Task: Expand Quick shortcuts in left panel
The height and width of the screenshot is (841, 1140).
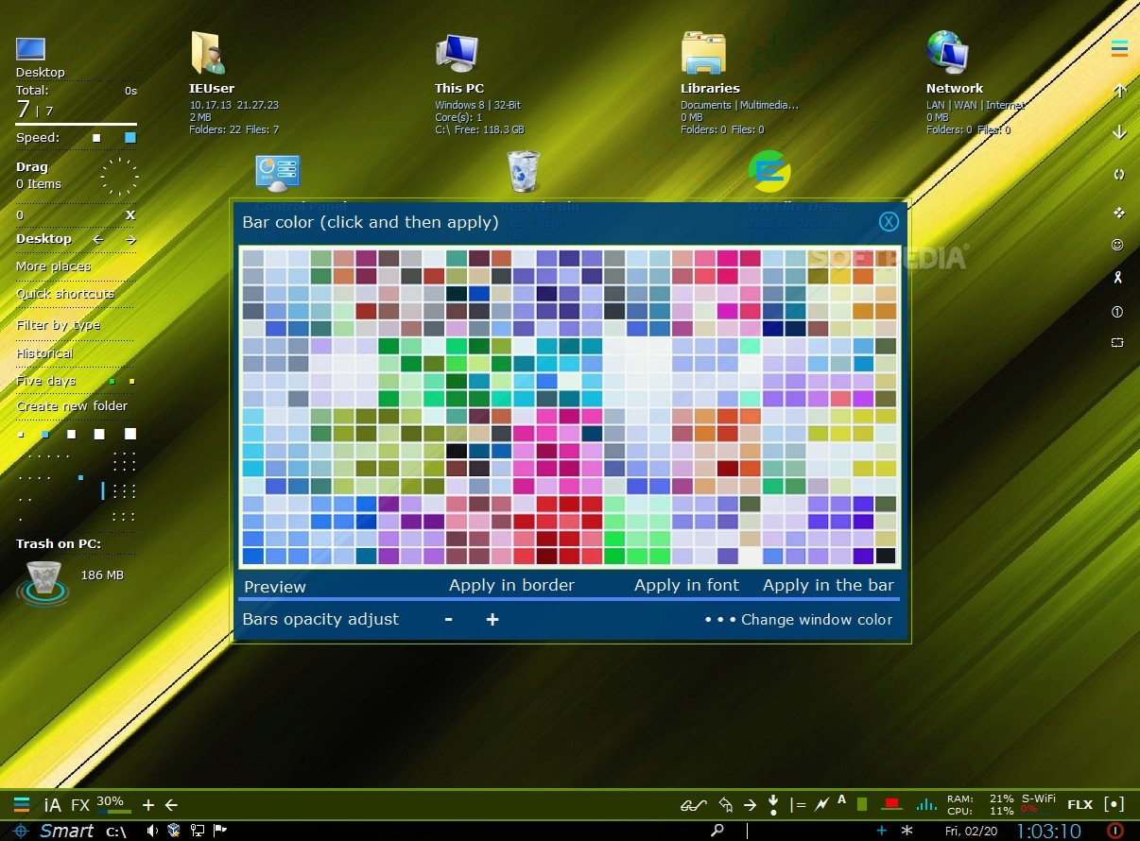Action: pos(64,294)
